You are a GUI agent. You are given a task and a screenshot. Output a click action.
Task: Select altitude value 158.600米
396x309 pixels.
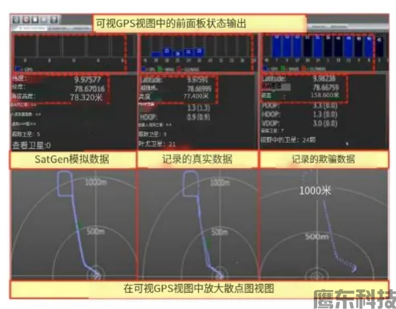325,95
